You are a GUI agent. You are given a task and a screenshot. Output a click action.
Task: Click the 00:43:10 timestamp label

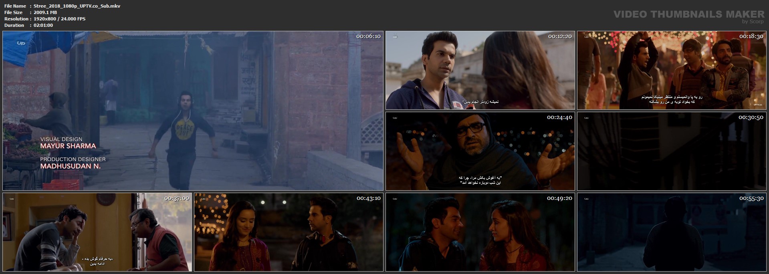(x=368, y=198)
